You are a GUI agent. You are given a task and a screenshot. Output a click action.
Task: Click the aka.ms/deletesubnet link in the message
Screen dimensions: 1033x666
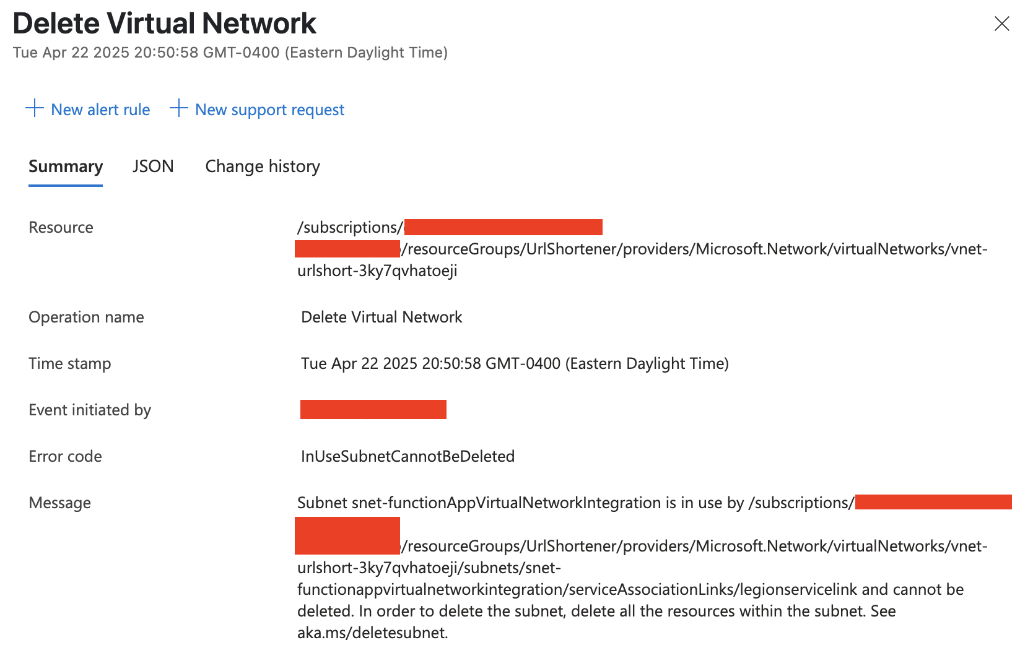coord(370,633)
